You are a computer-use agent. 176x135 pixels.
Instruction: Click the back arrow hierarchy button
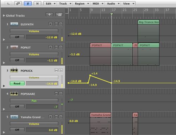8,4
